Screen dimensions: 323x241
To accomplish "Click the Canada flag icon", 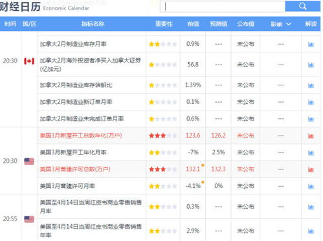I will (x=29, y=61).
